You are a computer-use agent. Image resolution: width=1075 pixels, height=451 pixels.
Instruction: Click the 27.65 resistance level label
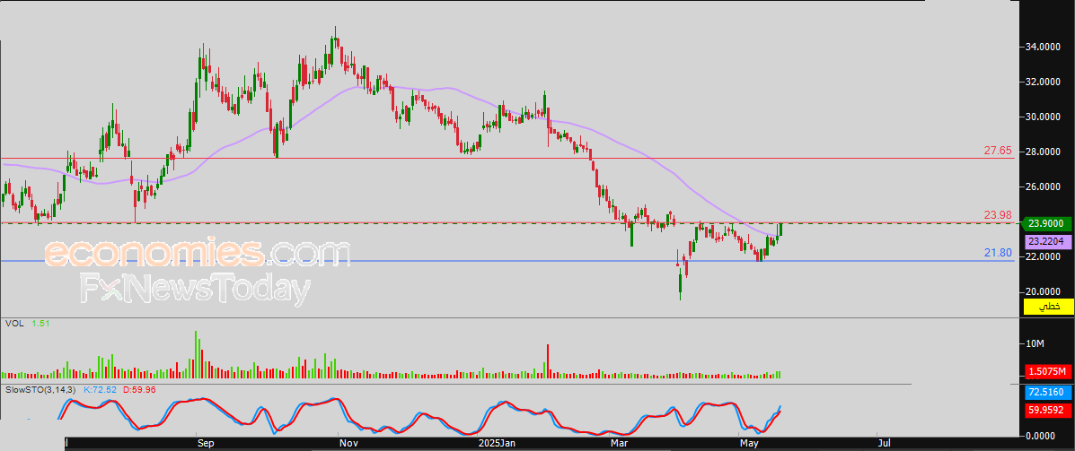(x=998, y=150)
